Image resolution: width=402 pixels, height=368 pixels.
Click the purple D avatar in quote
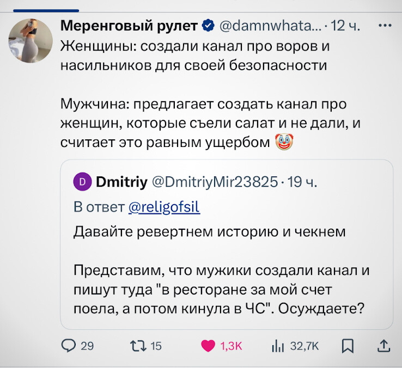82,181
